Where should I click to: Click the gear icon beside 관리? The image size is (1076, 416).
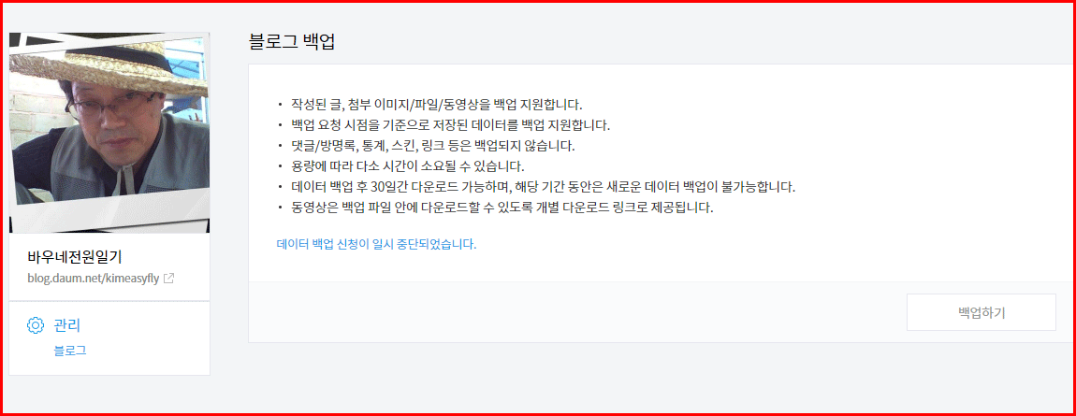35,324
